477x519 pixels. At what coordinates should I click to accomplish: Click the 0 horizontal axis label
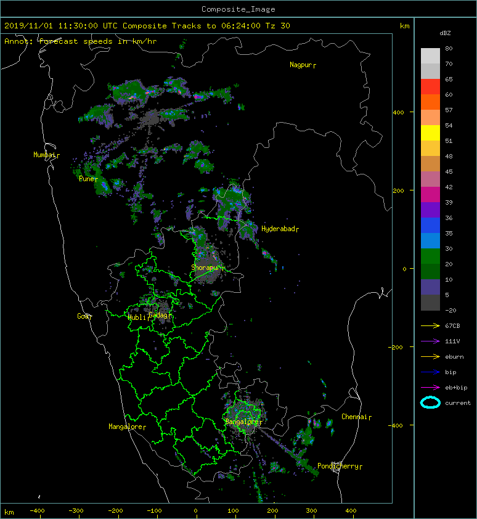click(196, 511)
